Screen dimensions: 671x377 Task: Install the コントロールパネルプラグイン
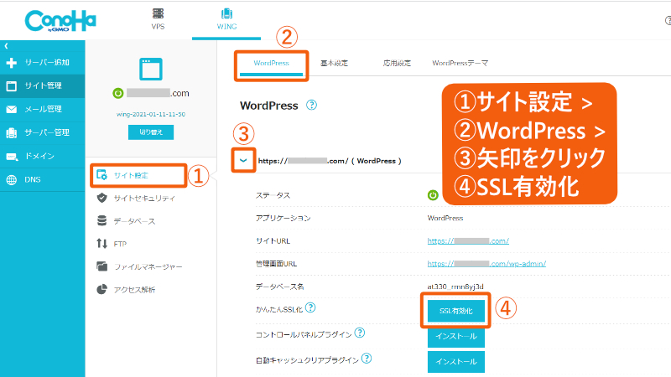click(456, 337)
